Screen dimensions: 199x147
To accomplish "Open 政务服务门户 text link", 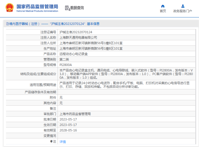I will click(183, 11).
